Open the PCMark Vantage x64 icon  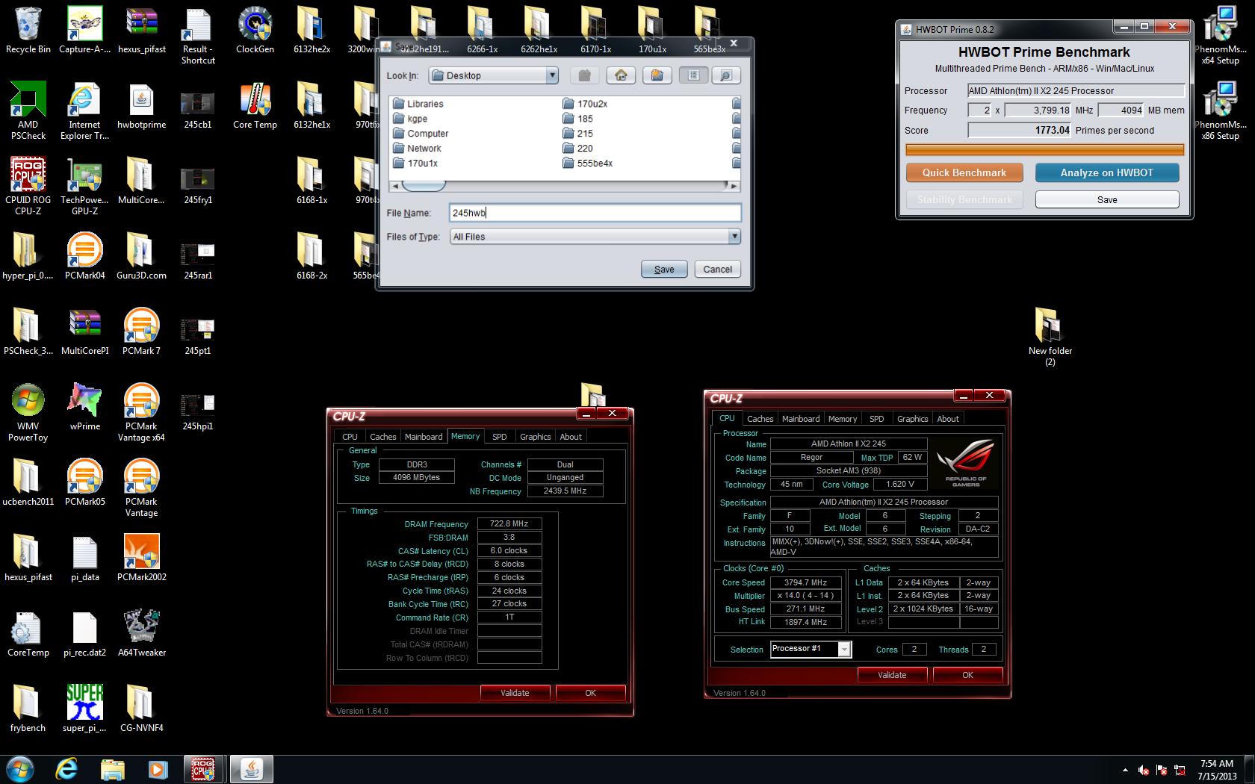coord(141,412)
